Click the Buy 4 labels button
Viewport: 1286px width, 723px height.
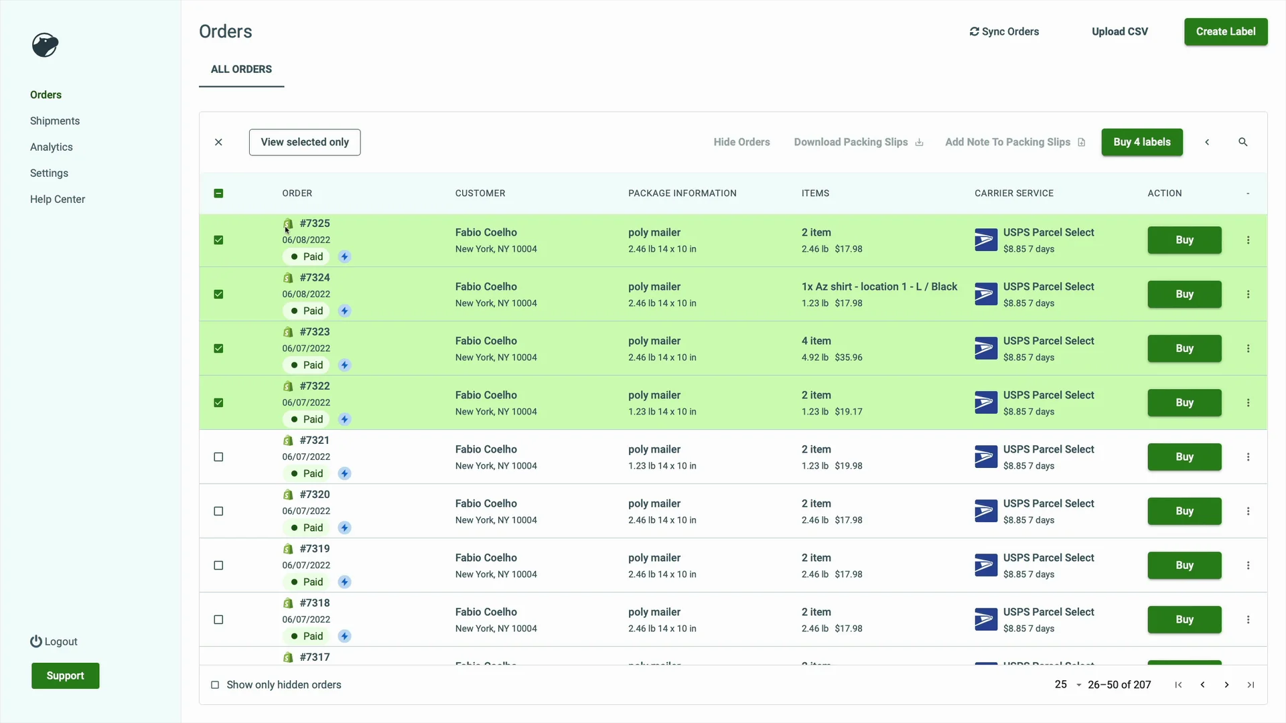(x=1142, y=142)
